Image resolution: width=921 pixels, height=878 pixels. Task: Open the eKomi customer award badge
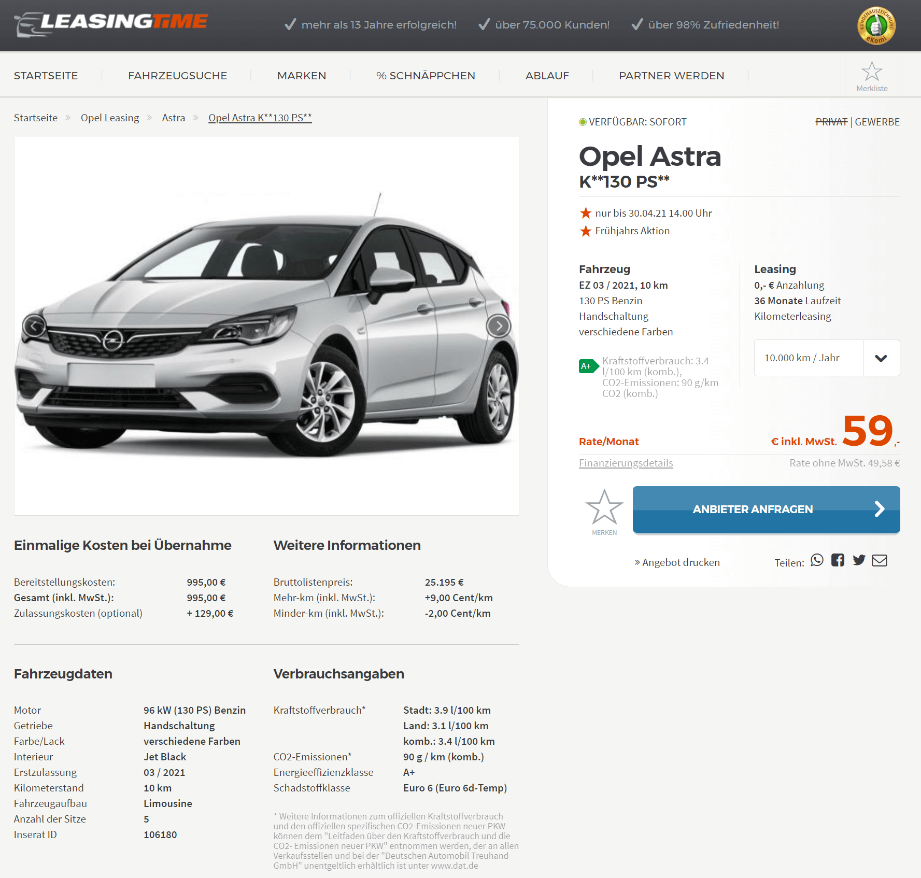click(876, 25)
